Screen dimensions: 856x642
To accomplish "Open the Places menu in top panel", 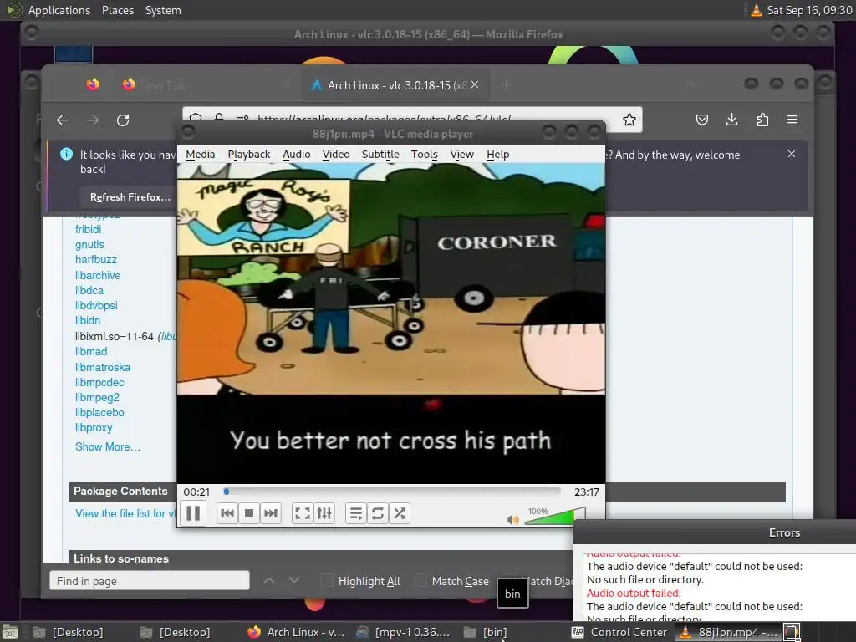I will pos(118,10).
